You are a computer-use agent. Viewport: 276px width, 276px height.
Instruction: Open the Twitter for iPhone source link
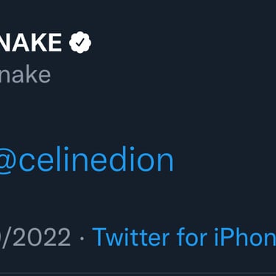(184, 237)
